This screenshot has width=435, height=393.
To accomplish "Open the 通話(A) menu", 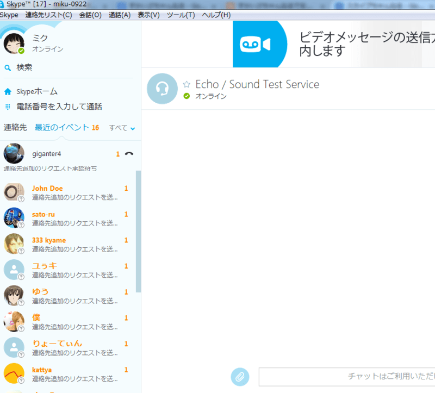I will [120, 15].
